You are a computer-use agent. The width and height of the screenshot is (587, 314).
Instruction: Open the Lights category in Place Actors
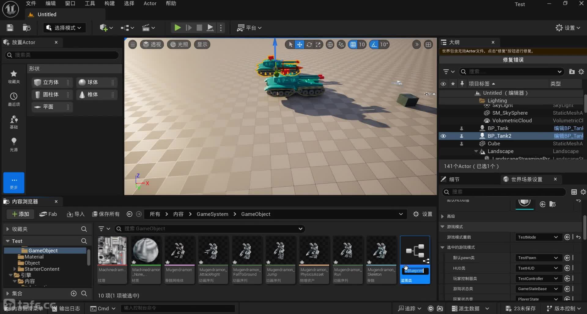point(14,144)
